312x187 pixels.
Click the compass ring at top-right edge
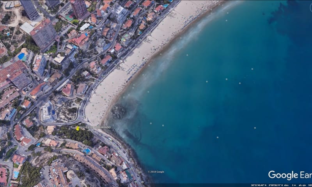coord(311,8)
